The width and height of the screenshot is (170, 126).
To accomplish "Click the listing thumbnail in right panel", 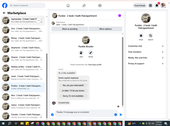I will click(x=146, y=18).
